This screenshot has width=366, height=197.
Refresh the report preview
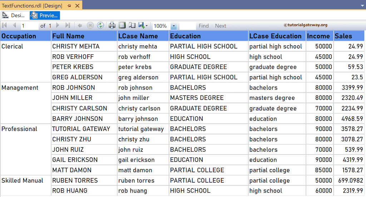pyautogui.click(x=100, y=25)
